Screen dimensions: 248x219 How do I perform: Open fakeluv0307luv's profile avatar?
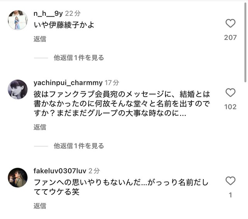click(x=18, y=177)
